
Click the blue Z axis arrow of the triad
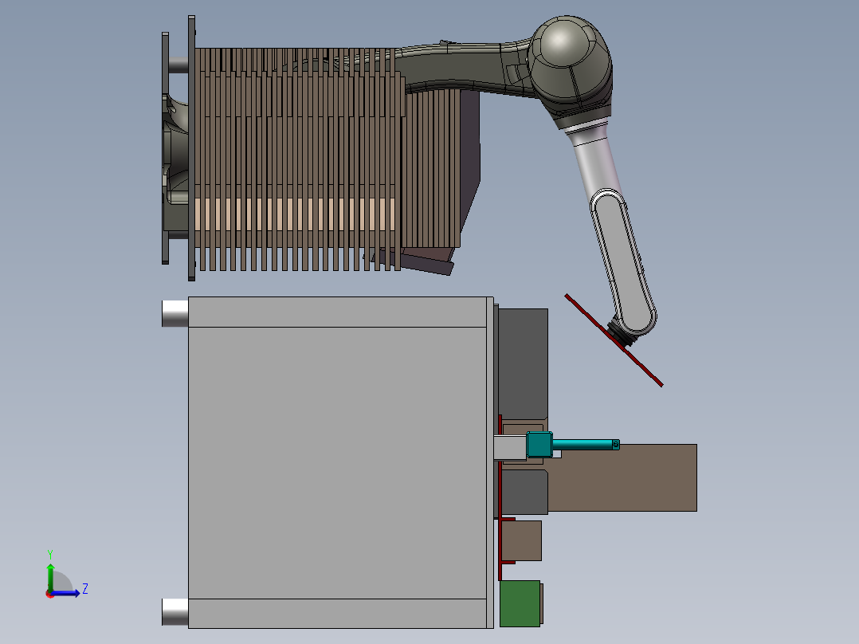[67, 593]
